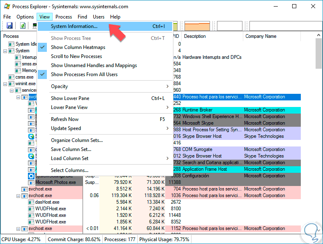Click the icon of WUDFHost.exe PID 8100
Viewport: 323px width, 244px height.
[31, 209]
